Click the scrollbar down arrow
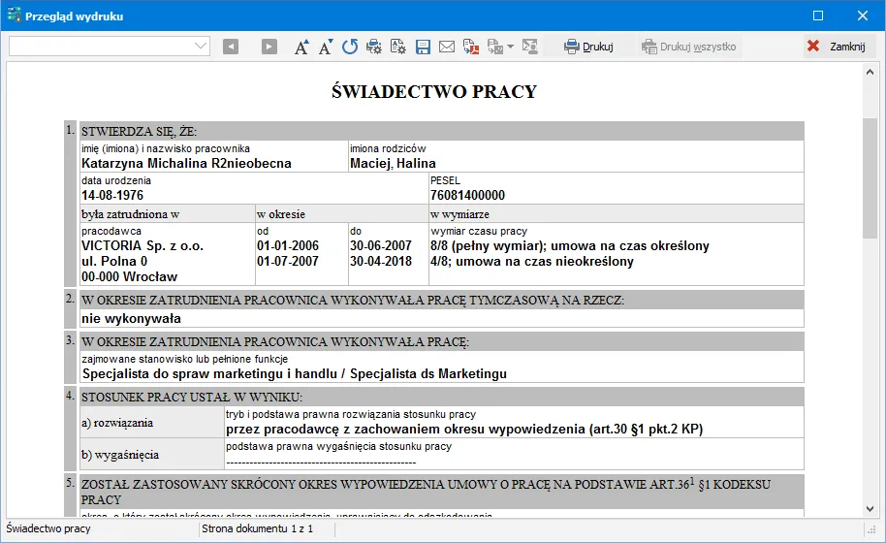 click(870, 508)
